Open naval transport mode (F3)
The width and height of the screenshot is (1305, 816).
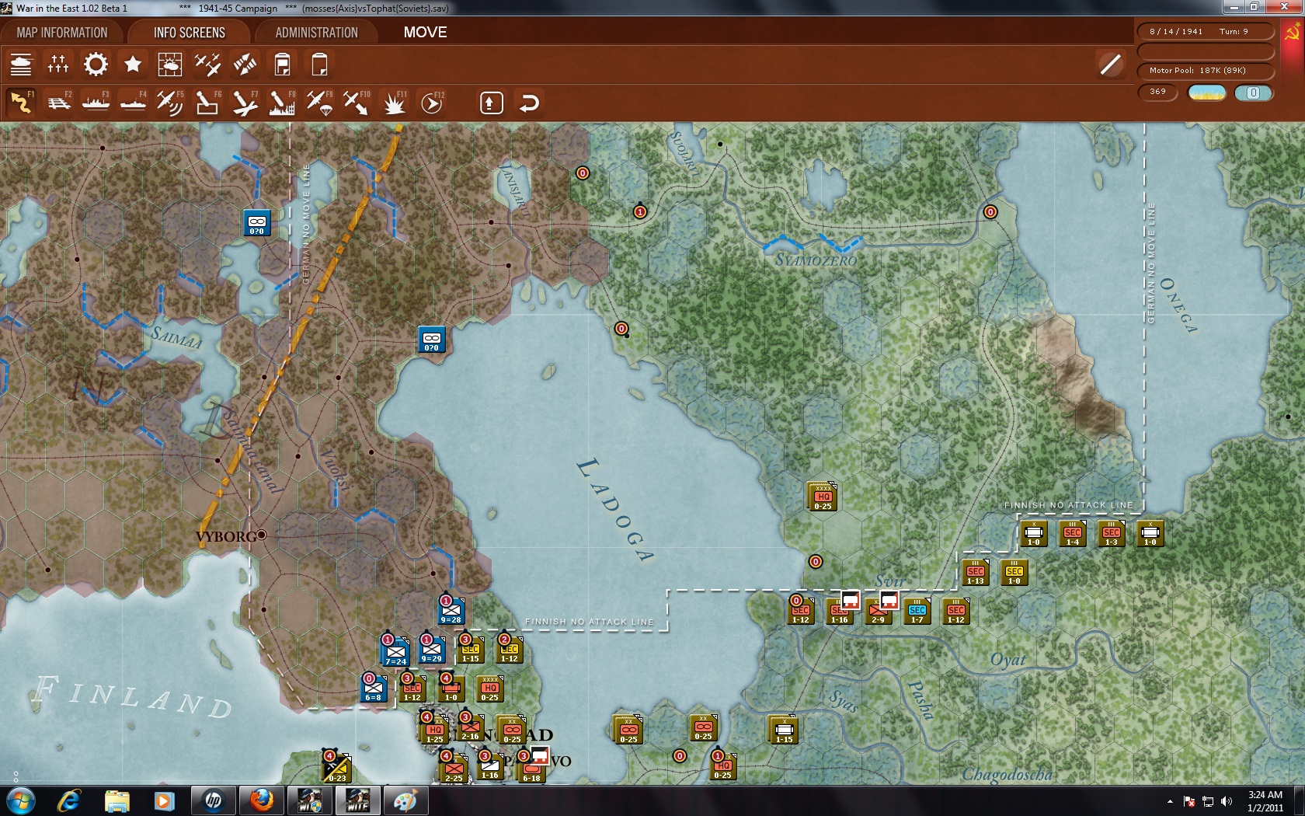96,102
